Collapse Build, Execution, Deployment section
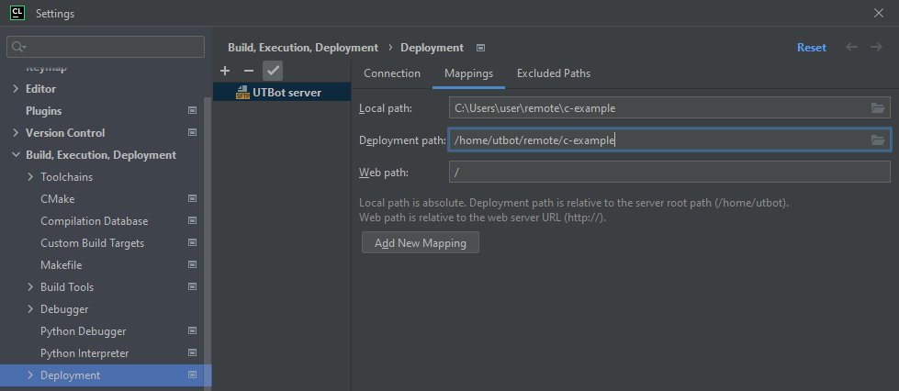 point(16,155)
